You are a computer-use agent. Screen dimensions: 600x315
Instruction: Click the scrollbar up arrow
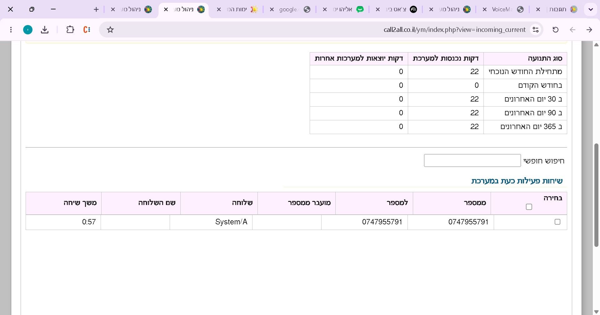(596, 45)
